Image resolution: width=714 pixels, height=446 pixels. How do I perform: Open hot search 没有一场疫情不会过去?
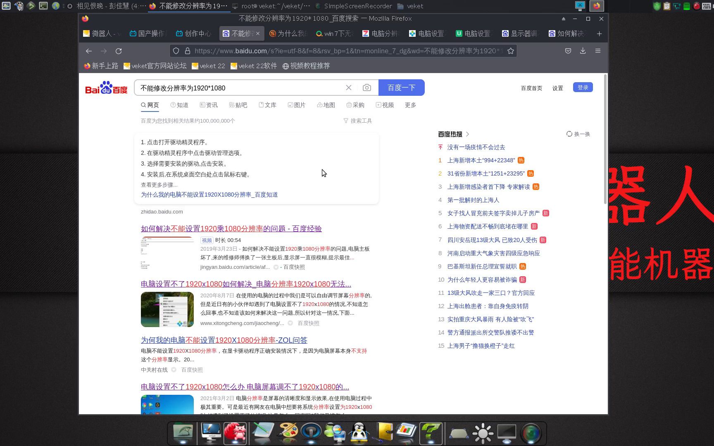point(476,147)
